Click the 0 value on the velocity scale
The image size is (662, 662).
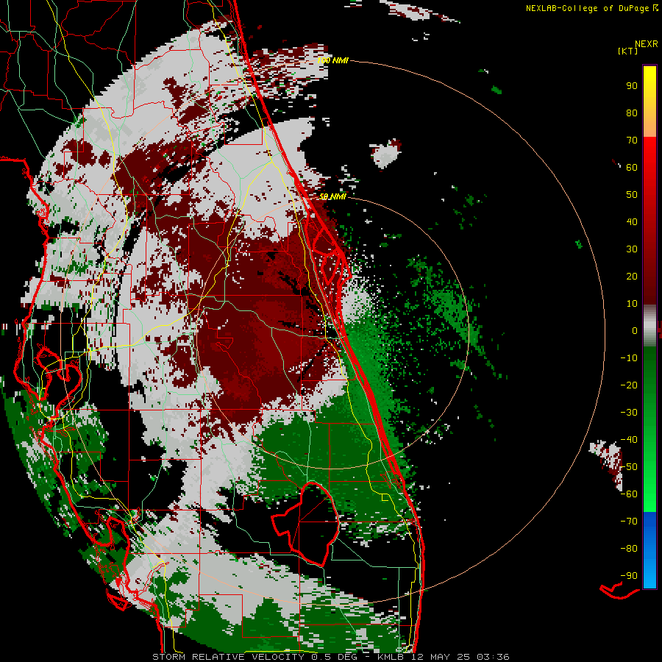pyautogui.click(x=635, y=331)
